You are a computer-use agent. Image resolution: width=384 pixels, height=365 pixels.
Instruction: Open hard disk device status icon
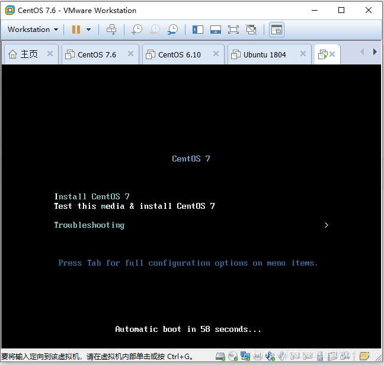(x=220, y=356)
